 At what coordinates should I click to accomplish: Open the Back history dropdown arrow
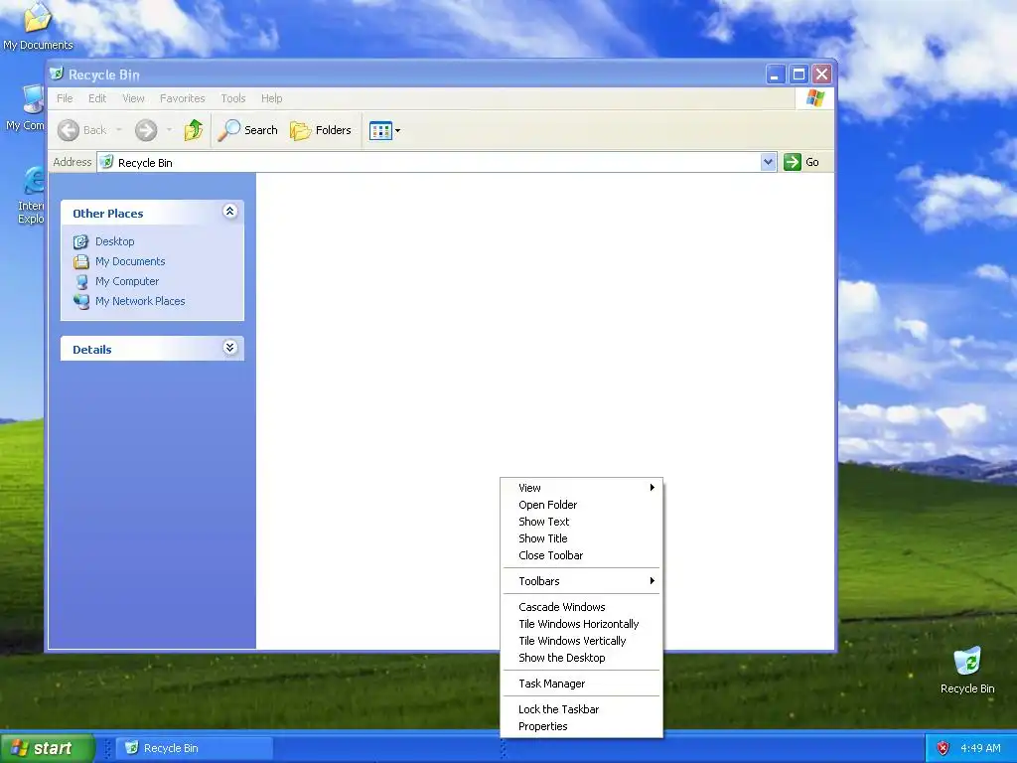(x=119, y=130)
